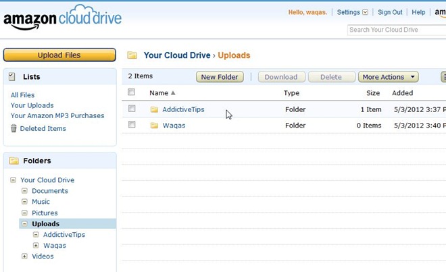Click the Amazon Cloud Drive logo
This screenshot has height=272, width=446.
click(62, 18)
